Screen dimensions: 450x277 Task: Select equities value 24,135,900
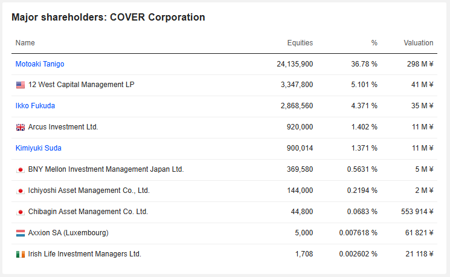(x=295, y=64)
